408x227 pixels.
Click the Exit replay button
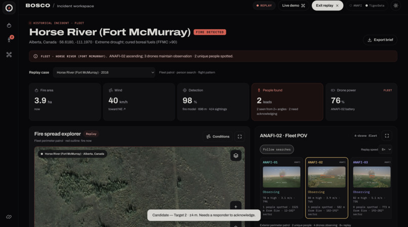pyautogui.click(x=327, y=6)
